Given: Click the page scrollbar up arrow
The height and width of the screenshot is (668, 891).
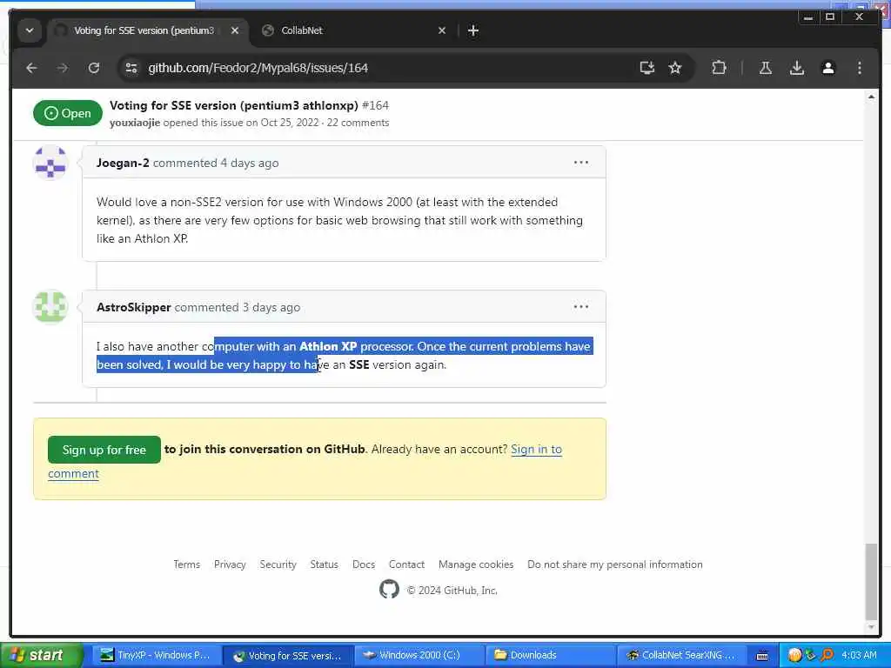Looking at the screenshot, I should tap(871, 97).
